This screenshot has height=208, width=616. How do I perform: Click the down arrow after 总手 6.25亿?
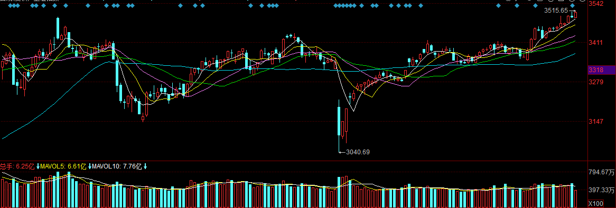(x=38, y=166)
